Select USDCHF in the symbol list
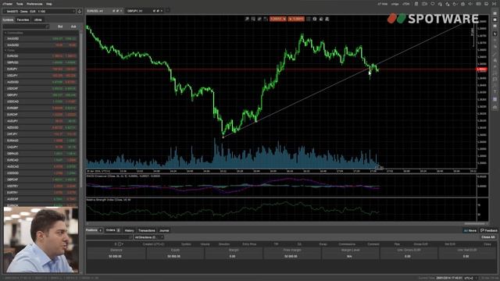 pyautogui.click(x=41, y=88)
